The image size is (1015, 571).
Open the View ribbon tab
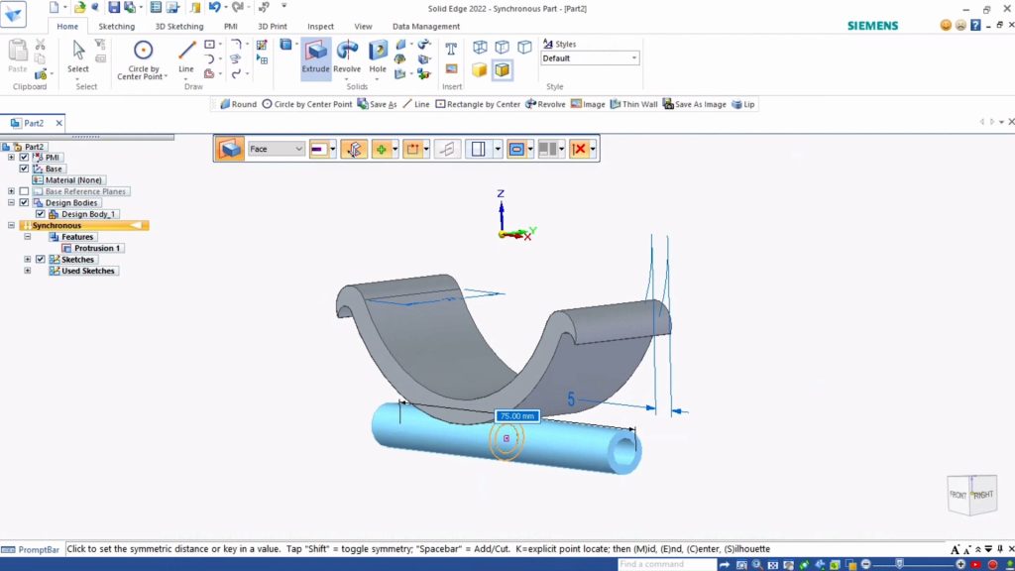[363, 27]
